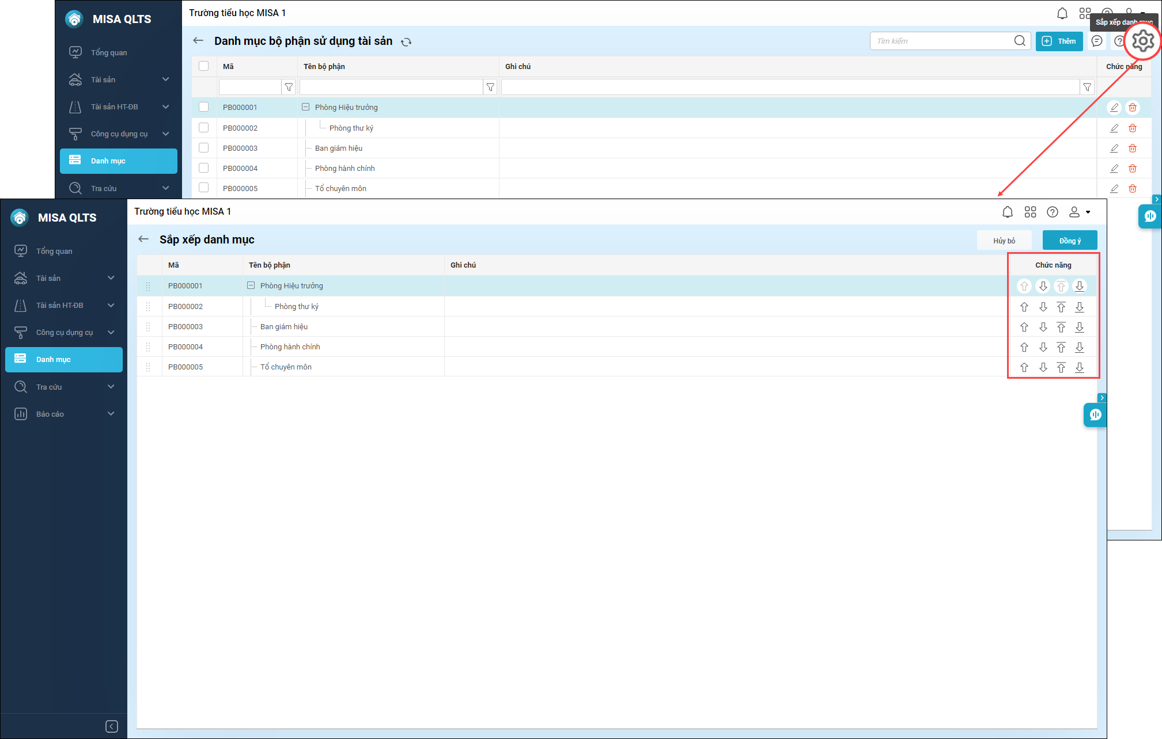Collapse Phòng Hiệu trưởng in sort list

click(251, 285)
